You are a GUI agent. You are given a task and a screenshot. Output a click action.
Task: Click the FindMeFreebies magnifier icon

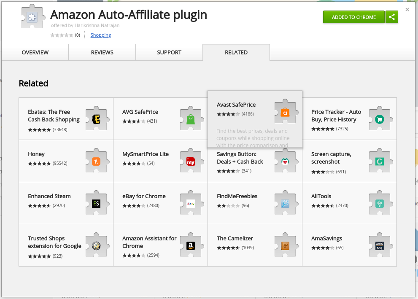coord(285,203)
